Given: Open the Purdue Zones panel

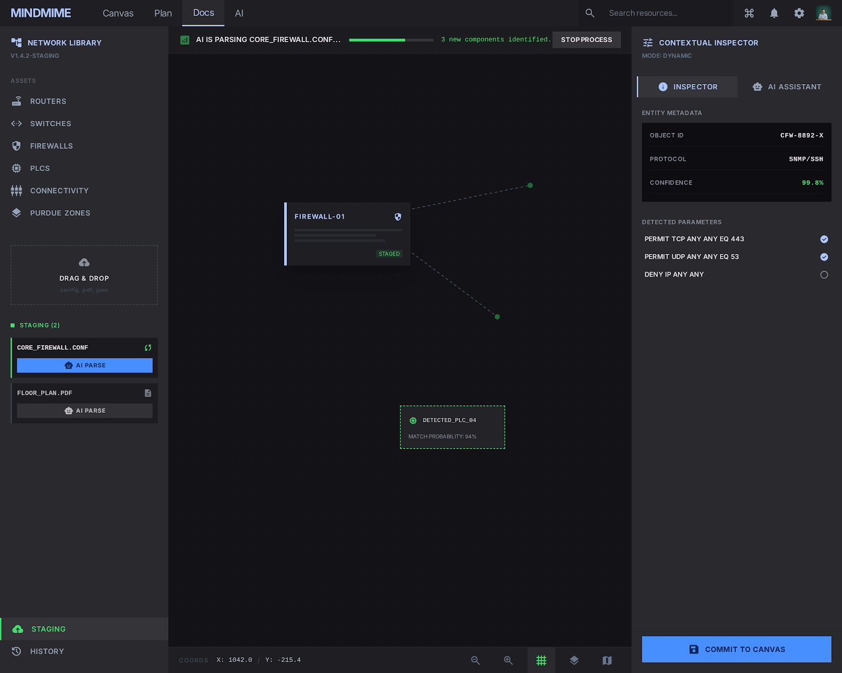Looking at the screenshot, I should click(60, 213).
